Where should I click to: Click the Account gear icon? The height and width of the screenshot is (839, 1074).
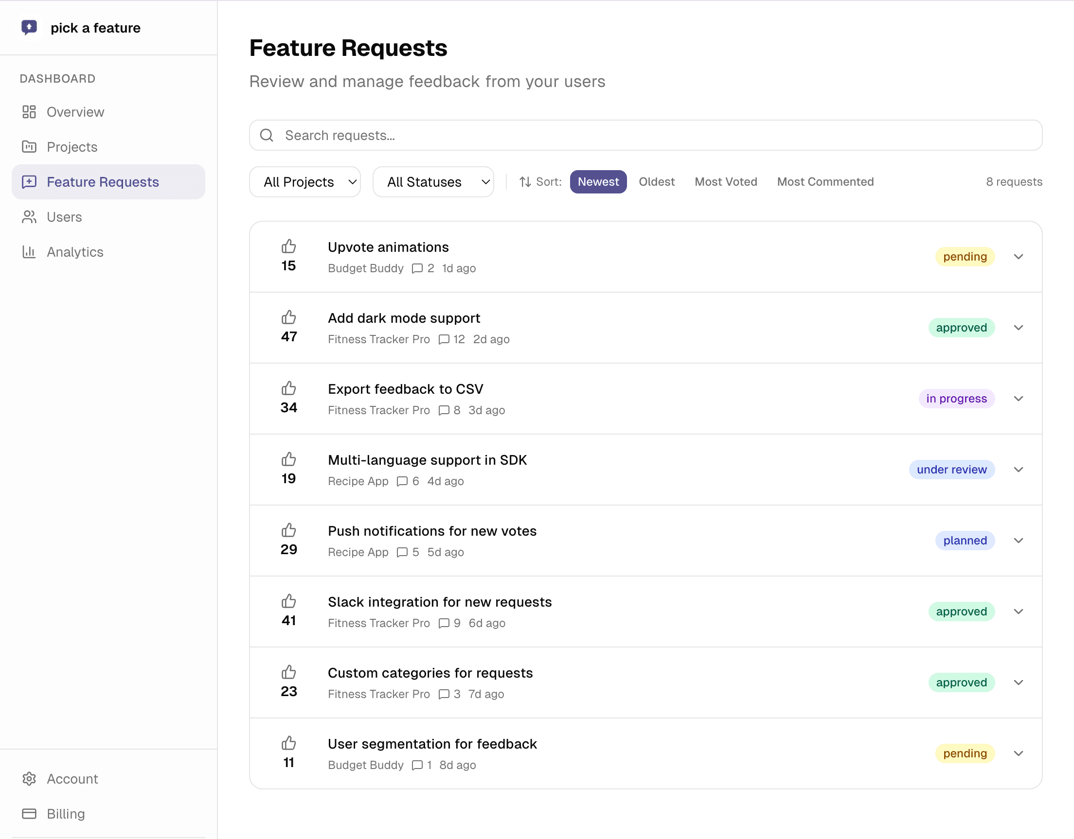tap(29, 779)
